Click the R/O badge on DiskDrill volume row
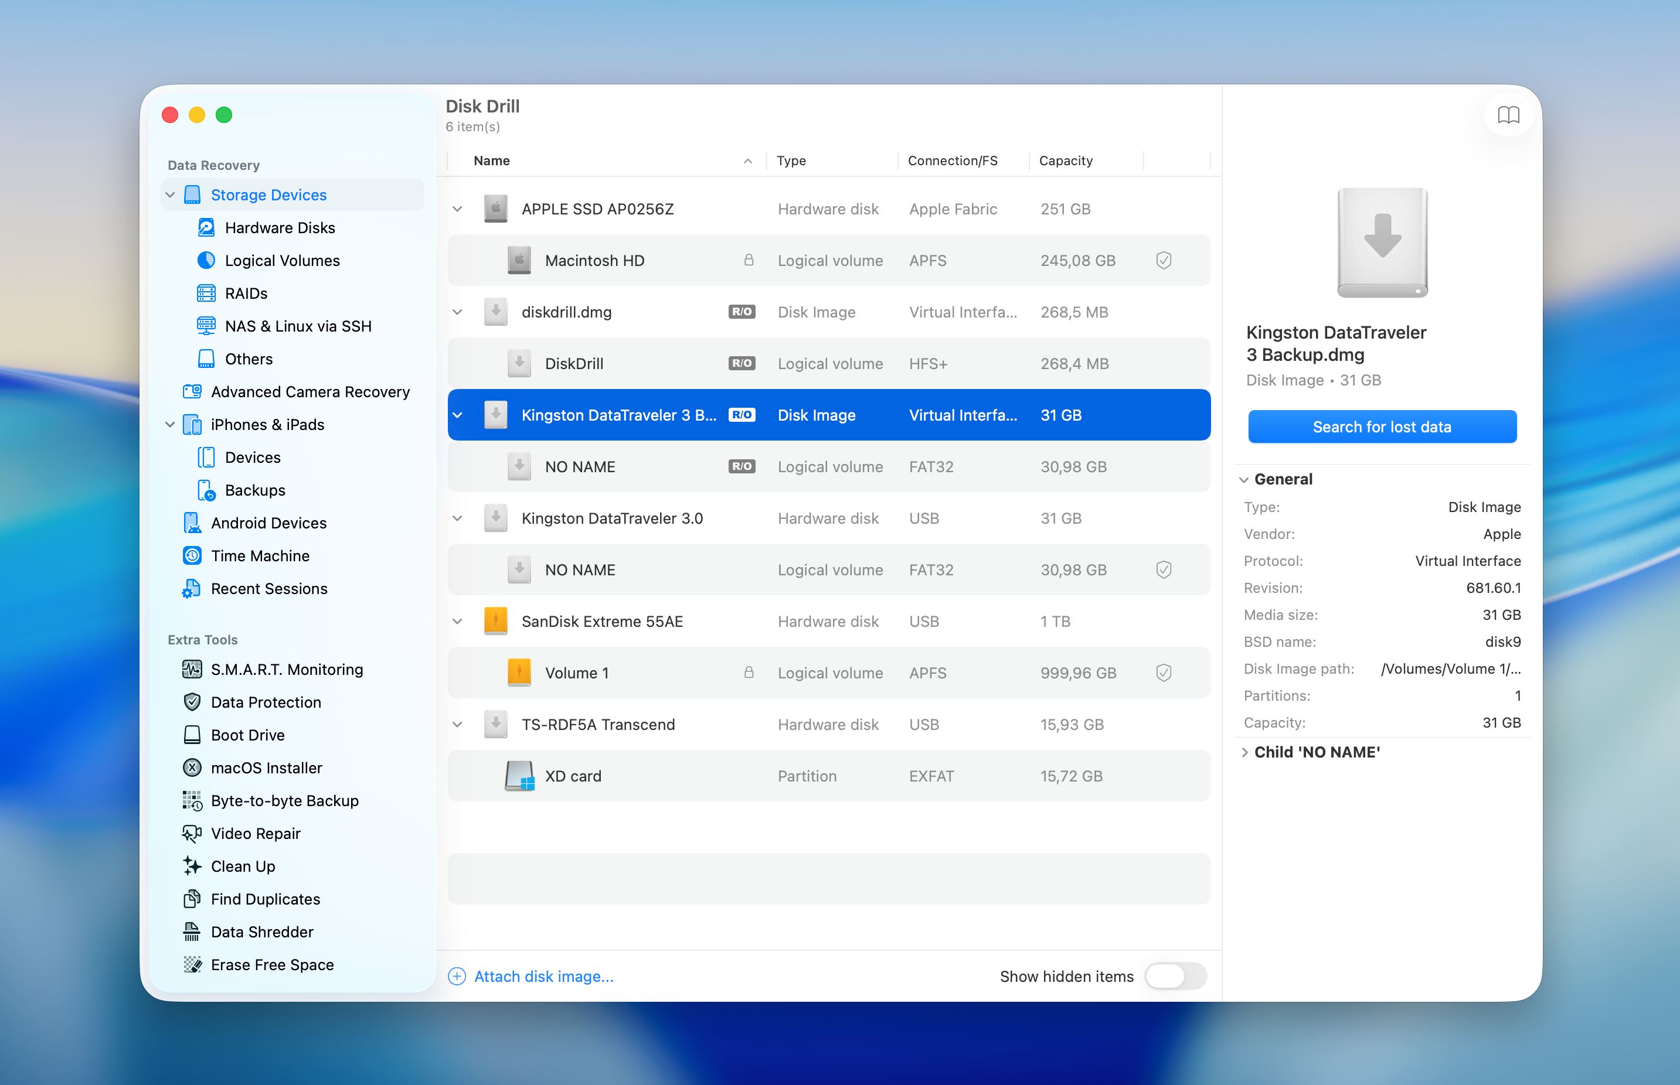Screen dimensions: 1680x1085 [742, 364]
